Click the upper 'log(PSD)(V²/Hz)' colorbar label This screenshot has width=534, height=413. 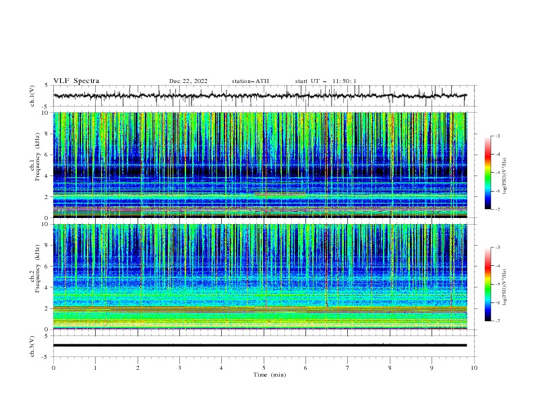(504, 176)
